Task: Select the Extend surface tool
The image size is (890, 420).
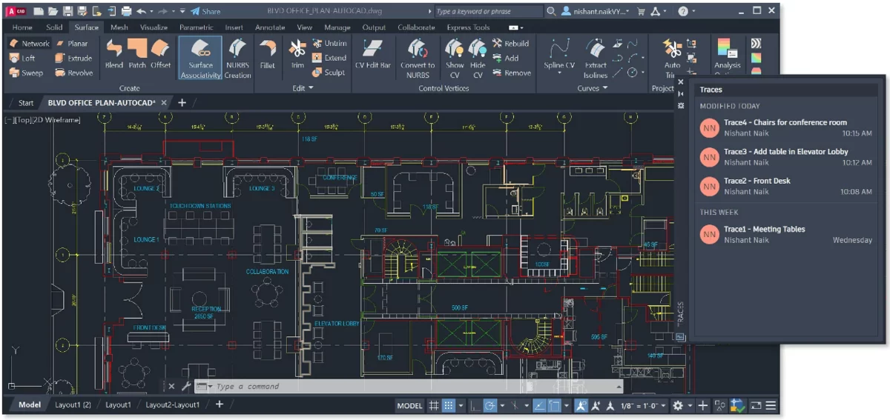Action: tap(329, 58)
